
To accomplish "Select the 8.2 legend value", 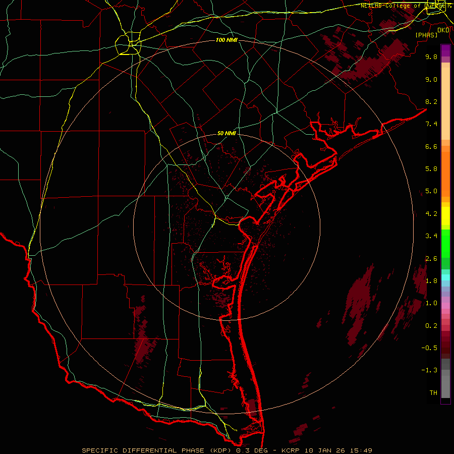I will pyautogui.click(x=431, y=101).
